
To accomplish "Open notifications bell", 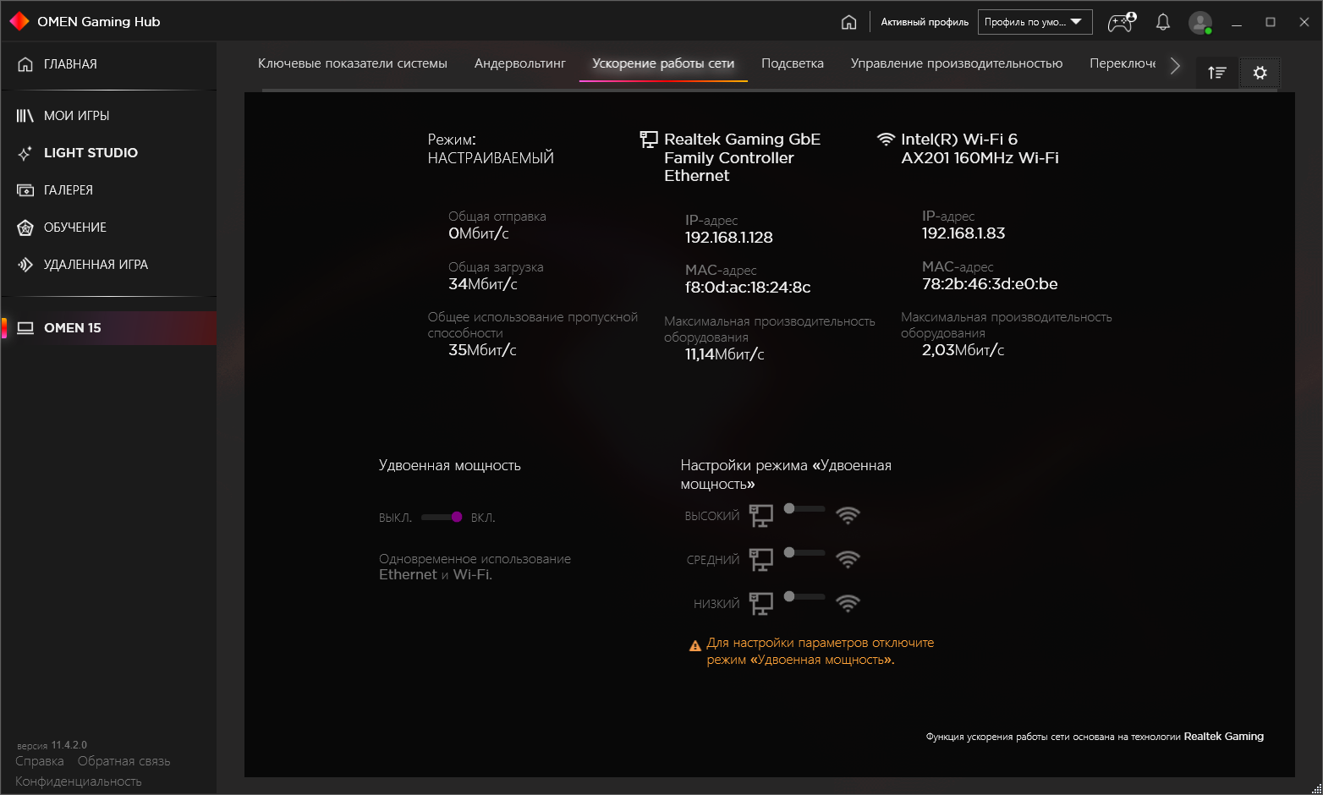I will coord(1163,22).
